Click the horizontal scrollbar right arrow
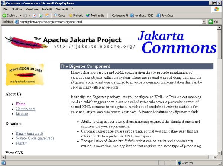 215,157
